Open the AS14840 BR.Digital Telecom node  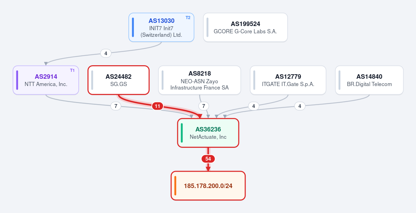369,80
